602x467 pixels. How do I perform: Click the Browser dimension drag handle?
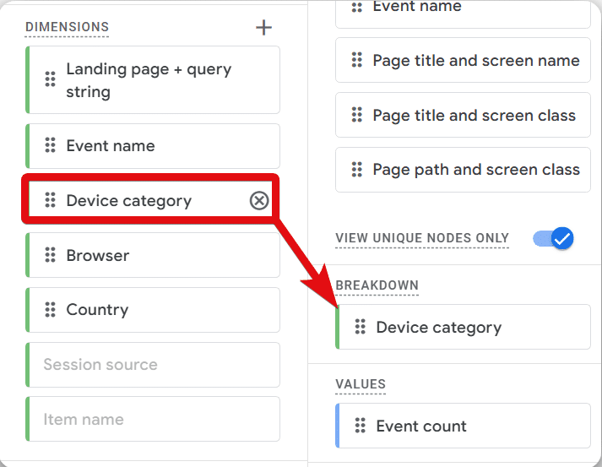(x=51, y=255)
